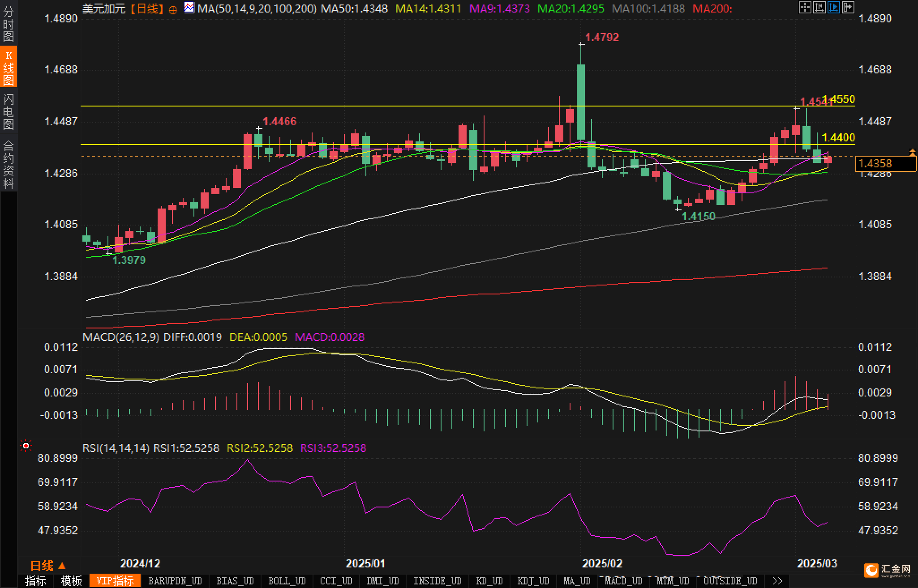Image resolution: width=918 pixels, height=588 pixels.
Task: Apply the BIAS_UD indicator
Action: [235, 581]
